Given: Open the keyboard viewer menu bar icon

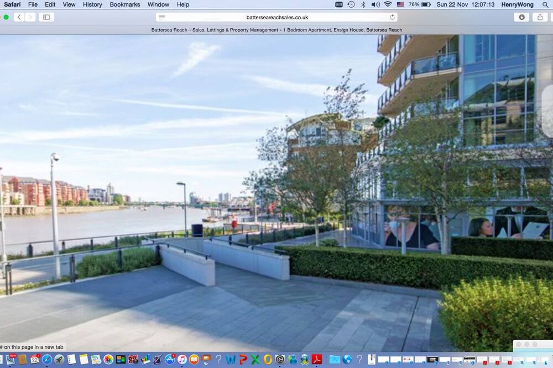Looking at the screenshot, I should 339,4.
